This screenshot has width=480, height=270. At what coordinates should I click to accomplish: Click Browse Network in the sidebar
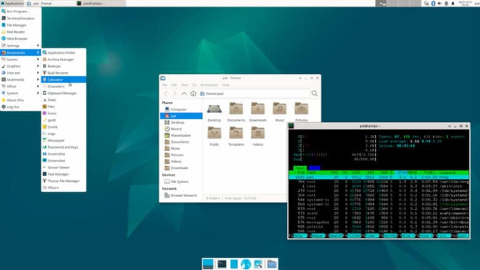coord(184,196)
